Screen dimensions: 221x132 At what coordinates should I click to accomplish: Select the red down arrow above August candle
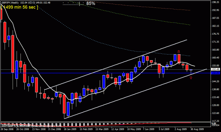pyautogui.click(x=179, y=51)
